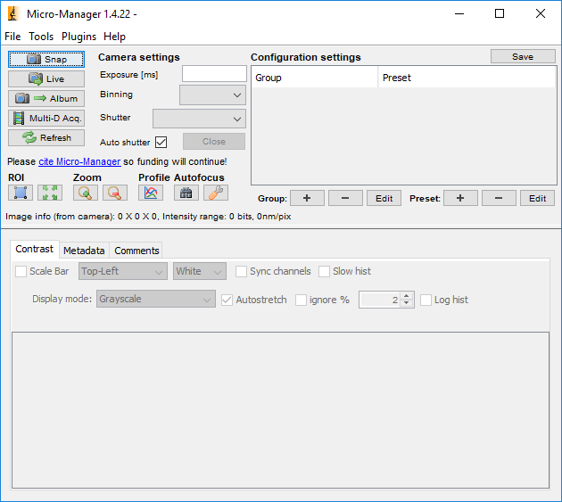Open the Display mode Grayscale dropdown
Image resolution: width=562 pixels, height=502 pixels.
155,300
